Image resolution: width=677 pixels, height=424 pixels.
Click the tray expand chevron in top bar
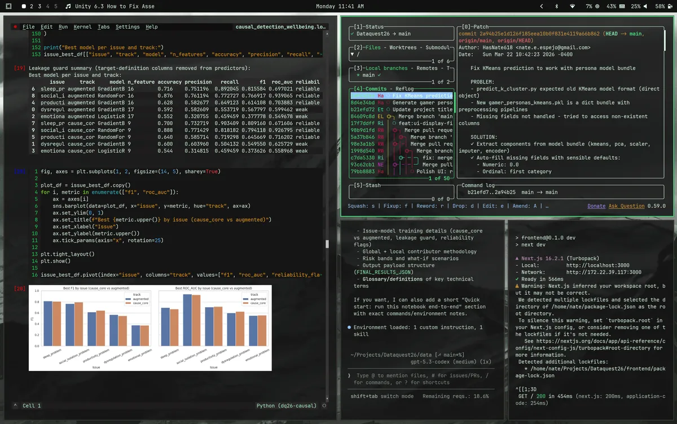coord(542,6)
